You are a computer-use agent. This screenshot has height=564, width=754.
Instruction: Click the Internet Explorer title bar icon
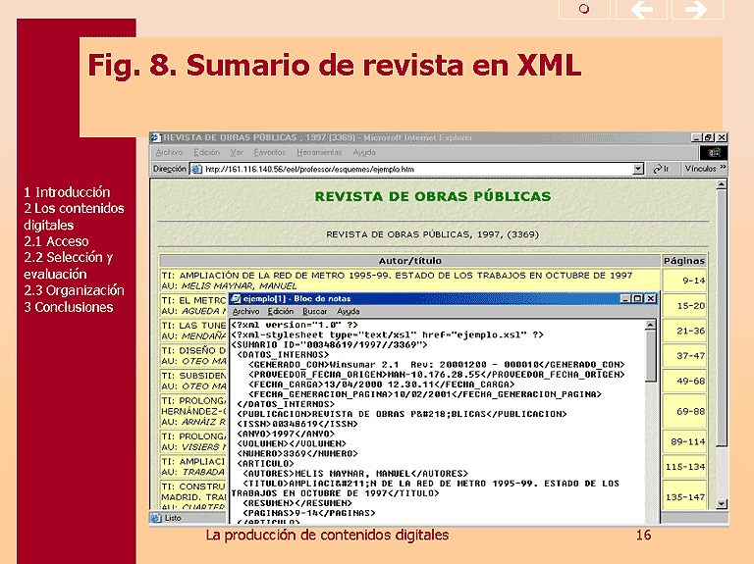156,137
